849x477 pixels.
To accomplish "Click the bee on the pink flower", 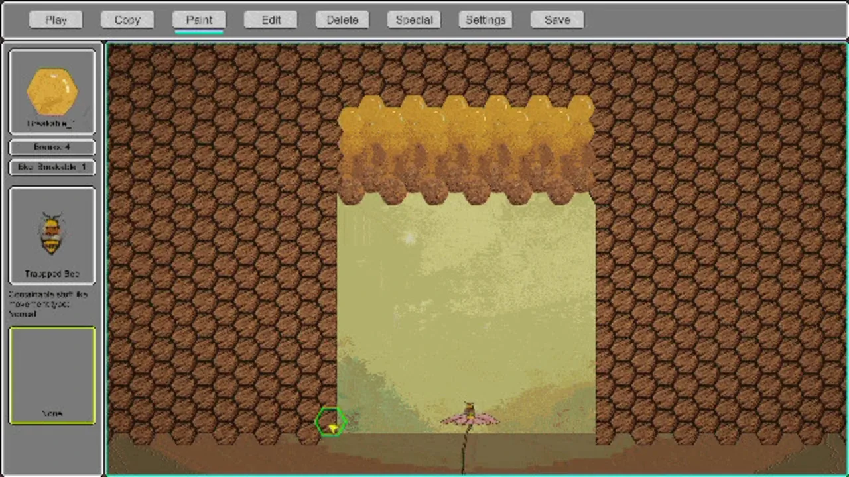I will pos(469,410).
